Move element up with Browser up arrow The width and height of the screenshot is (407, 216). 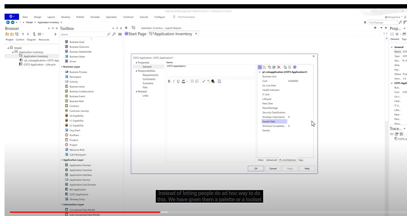point(23,34)
